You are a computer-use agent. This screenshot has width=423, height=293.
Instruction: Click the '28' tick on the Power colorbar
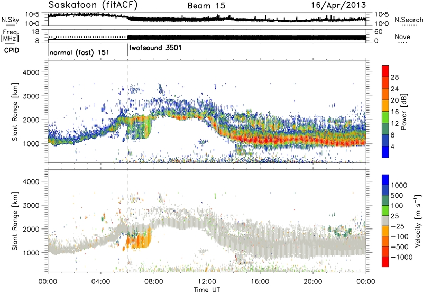(394, 77)
